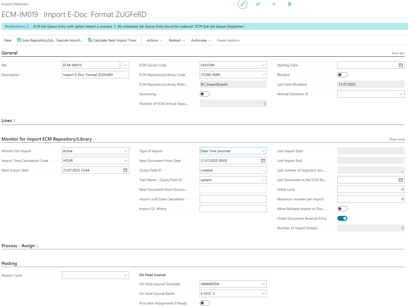Viewport: 408px width, 306px height.
Task: Click the pencil edit icon at top
Action: (x=242, y=4)
